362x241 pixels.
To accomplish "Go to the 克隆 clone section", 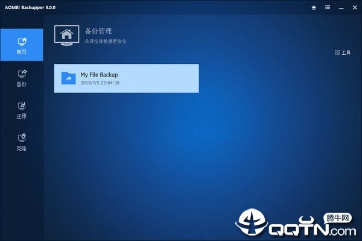I will (x=22, y=142).
